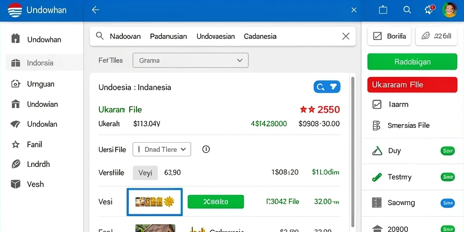Click the grid icon beside Saovmg
The image size is (464, 232).
[376, 203]
